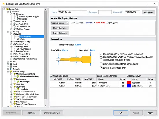
Task: Select the MinimumAnnularRing rule
Action: tap(29, 77)
